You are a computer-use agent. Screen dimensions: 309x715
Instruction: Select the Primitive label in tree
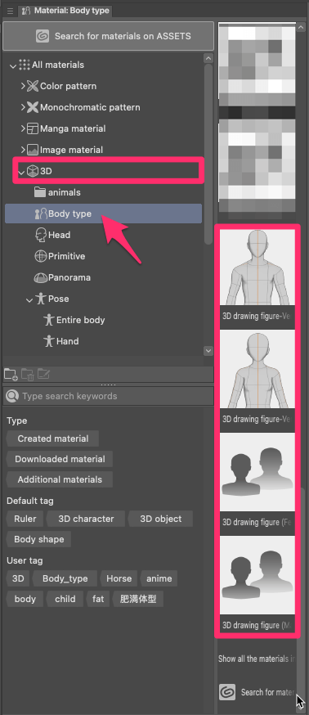pyautogui.click(x=66, y=256)
